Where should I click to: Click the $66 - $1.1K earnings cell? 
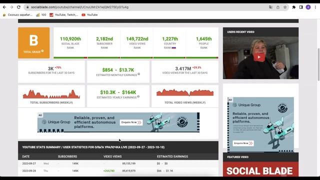(x=165, y=171)
